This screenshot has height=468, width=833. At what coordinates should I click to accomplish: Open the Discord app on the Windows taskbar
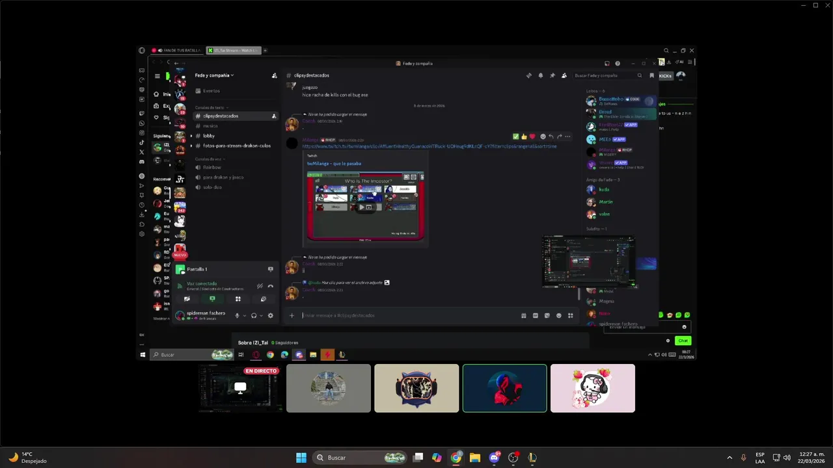coord(494,458)
